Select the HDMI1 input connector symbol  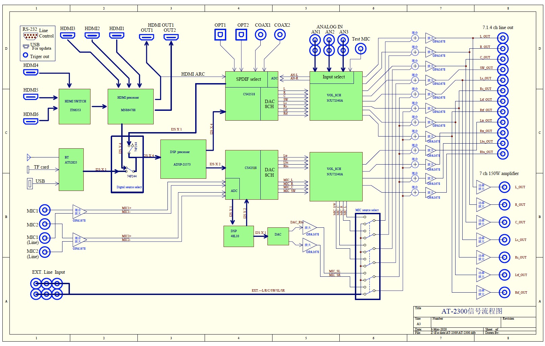[116, 35]
